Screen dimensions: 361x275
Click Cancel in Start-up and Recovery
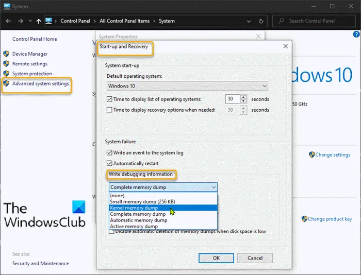(255, 258)
